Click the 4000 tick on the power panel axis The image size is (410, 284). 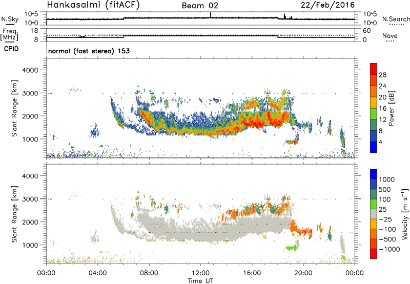point(30,70)
